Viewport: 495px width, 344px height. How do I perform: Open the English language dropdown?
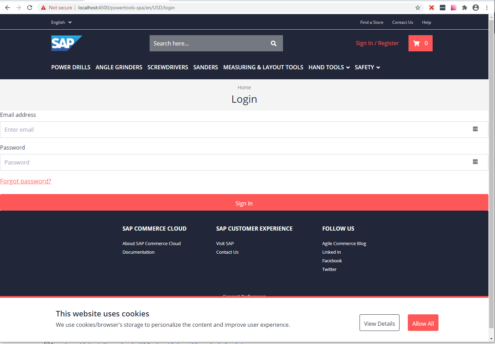coord(61,22)
